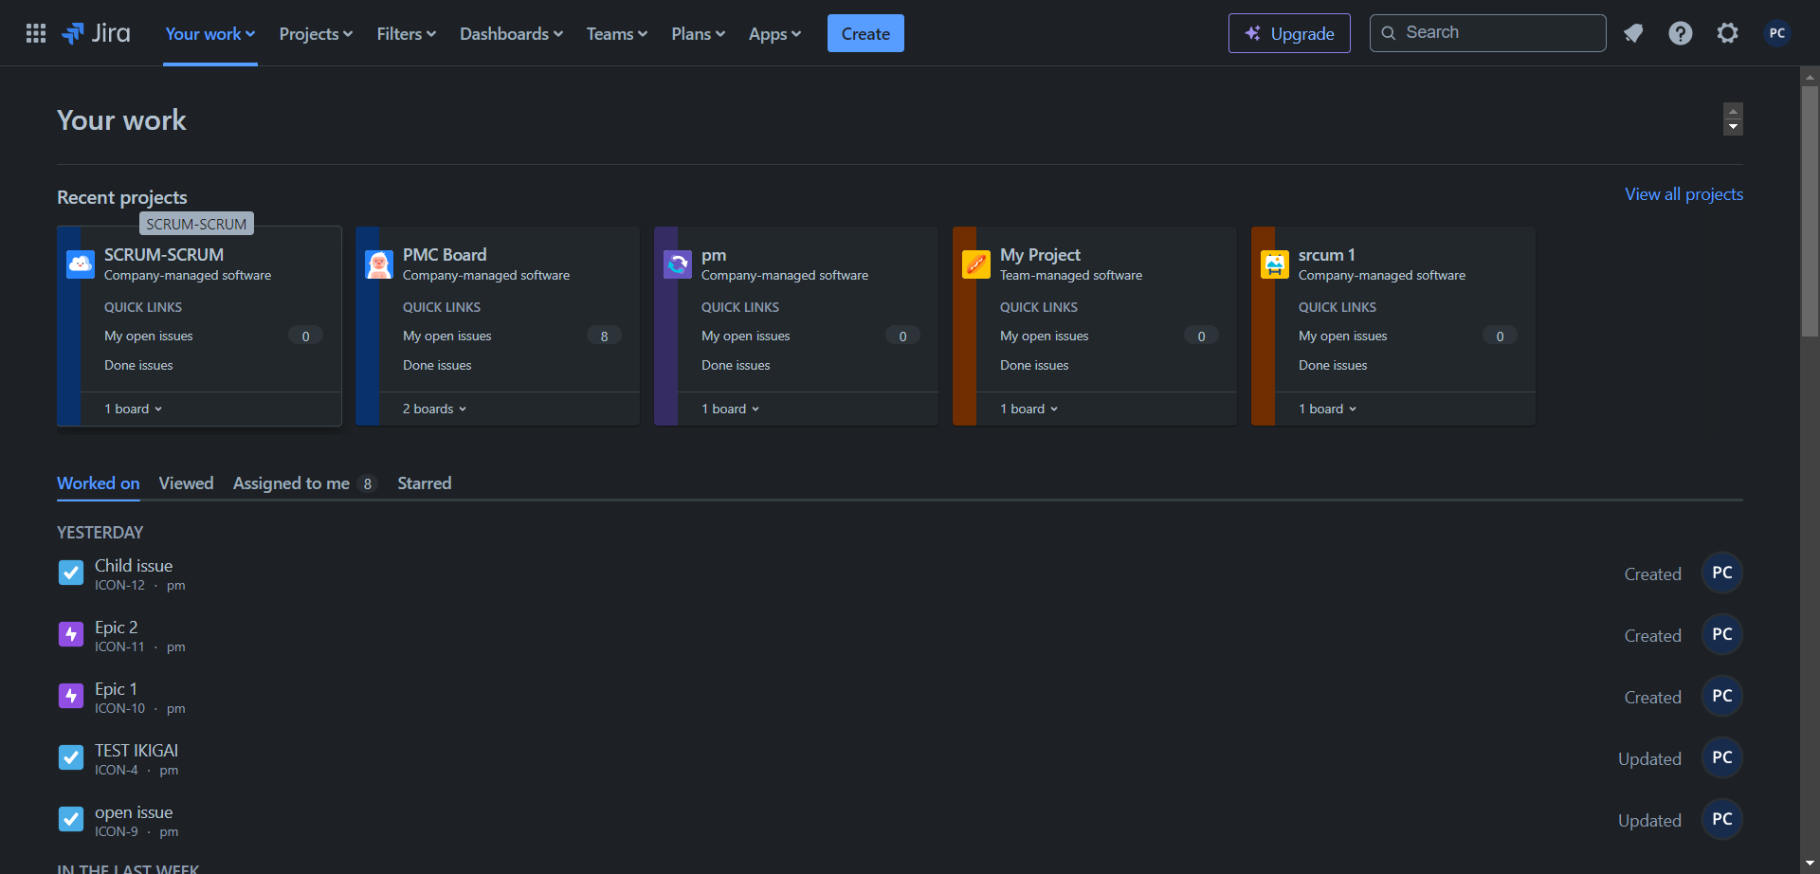1820x874 pixels.
Task: Click the PC avatar on Epic 2 row
Action: click(1722, 634)
